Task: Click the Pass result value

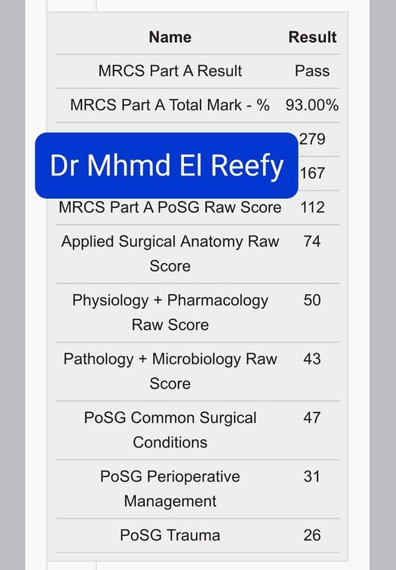Action: (312, 71)
